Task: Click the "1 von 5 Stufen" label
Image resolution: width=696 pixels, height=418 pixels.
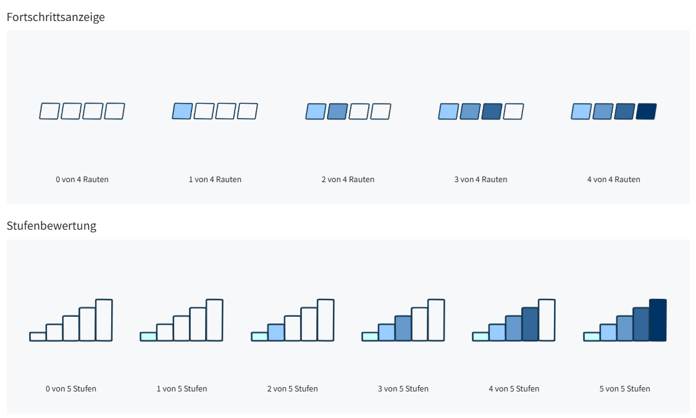Action: [182, 389]
